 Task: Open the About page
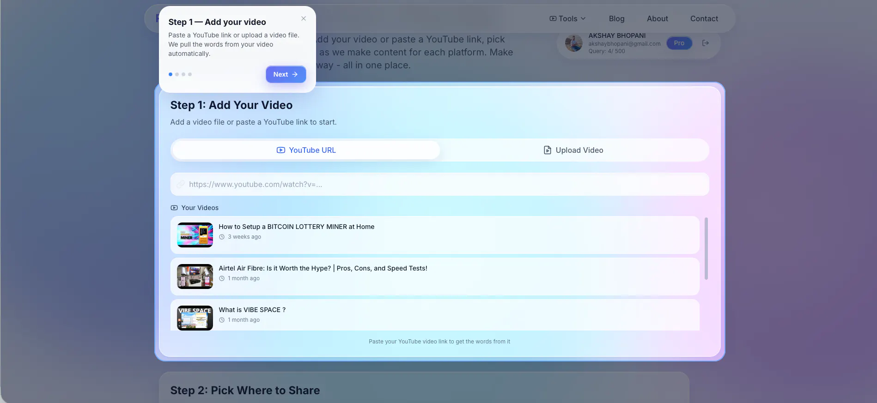[x=657, y=18]
